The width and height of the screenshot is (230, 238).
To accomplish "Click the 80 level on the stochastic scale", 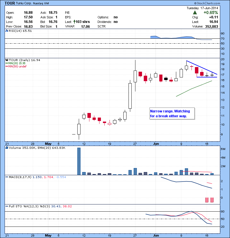I will (223, 211).
